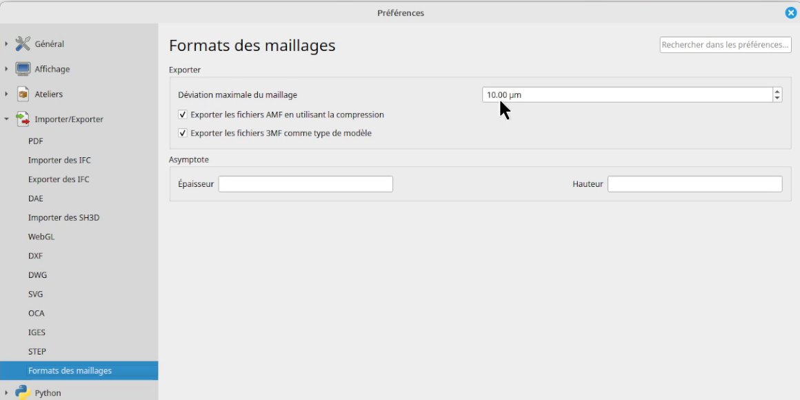
Task: Toggle 3MF model type export checkbox
Action: (x=183, y=133)
